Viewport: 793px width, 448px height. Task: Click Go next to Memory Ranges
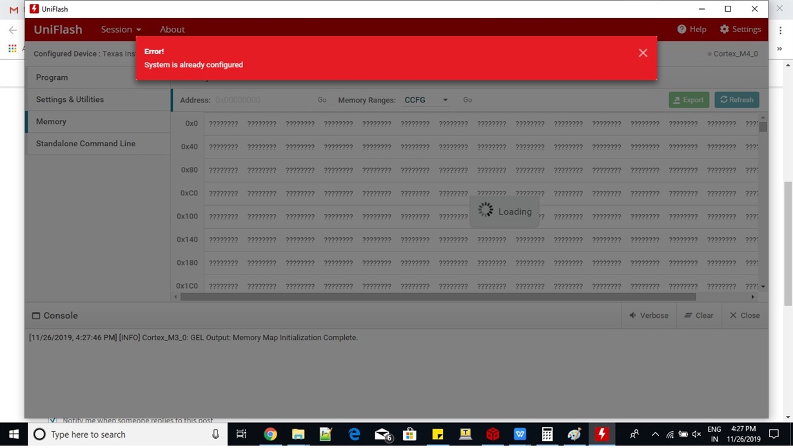click(x=467, y=100)
